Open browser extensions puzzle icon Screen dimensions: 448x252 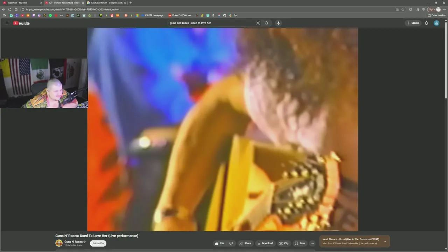[411, 9]
